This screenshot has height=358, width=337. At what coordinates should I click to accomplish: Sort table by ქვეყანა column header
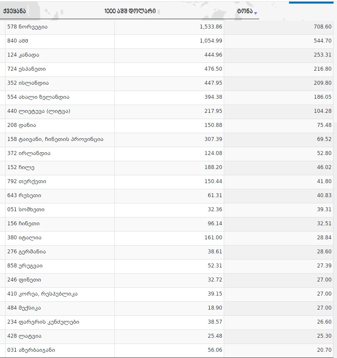(x=14, y=11)
